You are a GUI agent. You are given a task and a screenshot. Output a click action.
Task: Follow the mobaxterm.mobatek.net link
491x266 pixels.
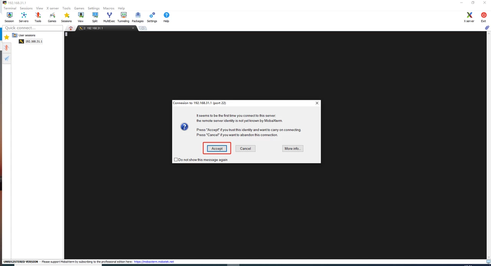click(153, 262)
